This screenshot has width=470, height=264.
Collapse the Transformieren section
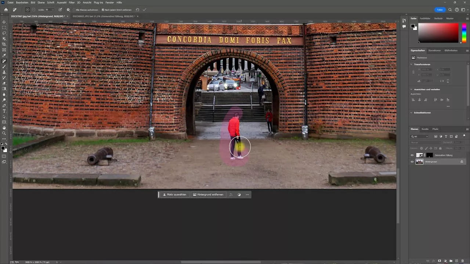pos(411,64)
